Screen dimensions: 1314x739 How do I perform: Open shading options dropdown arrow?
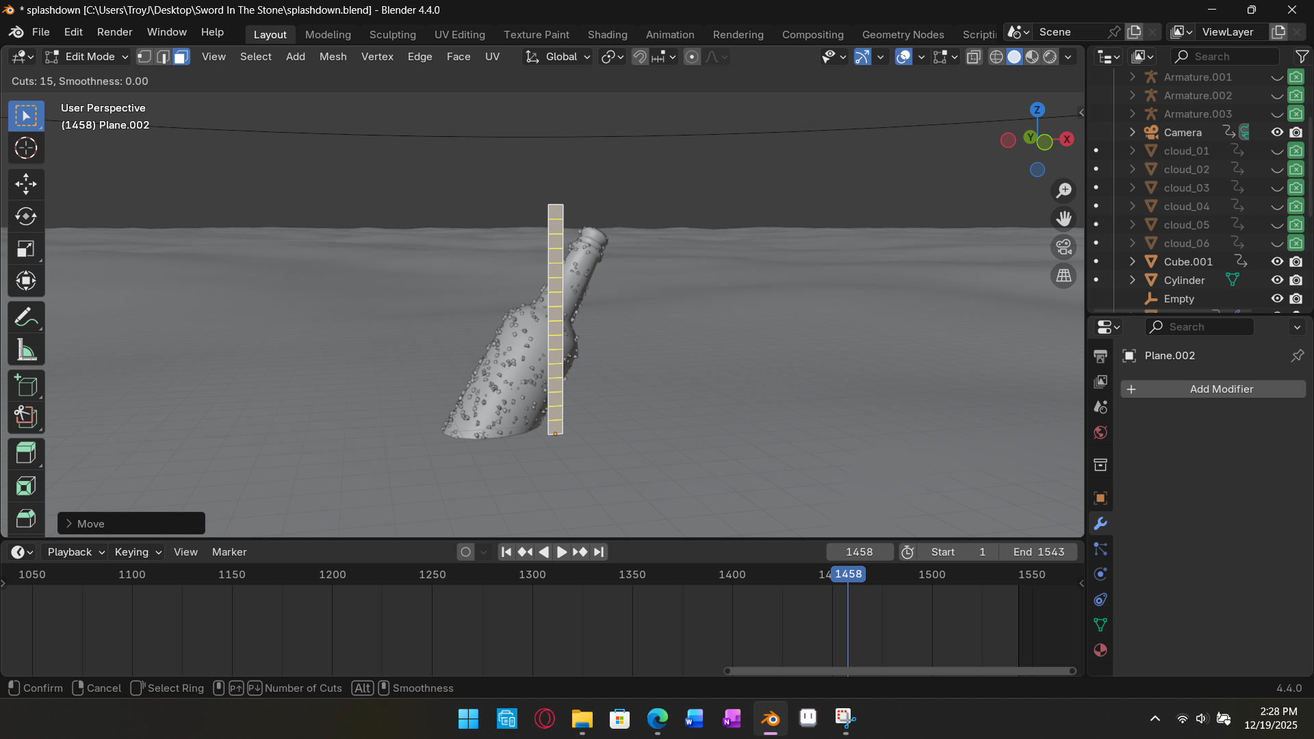tap(1068, 57)
